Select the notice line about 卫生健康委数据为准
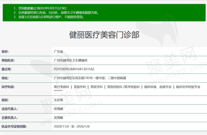Viewport: 207px width, 135px height. (x=56, y=12)
